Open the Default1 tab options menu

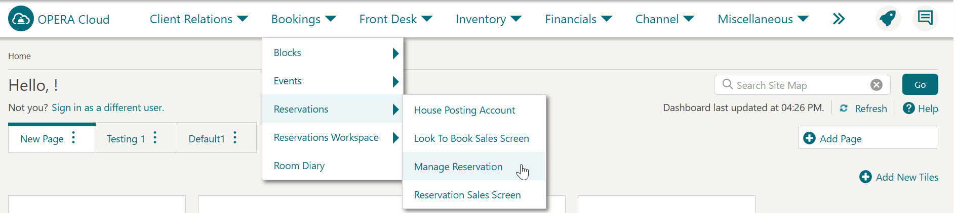pyautogui.click(x=235, y=138)
